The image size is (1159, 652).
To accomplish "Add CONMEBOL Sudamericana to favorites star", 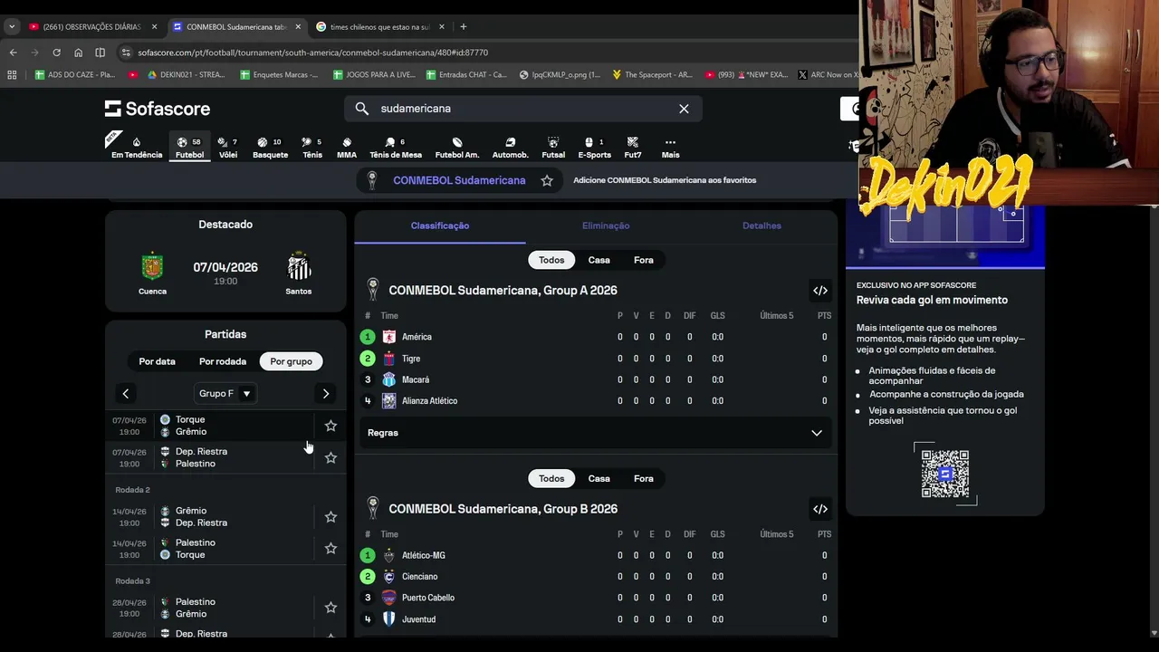I will (x=547, y=180).
